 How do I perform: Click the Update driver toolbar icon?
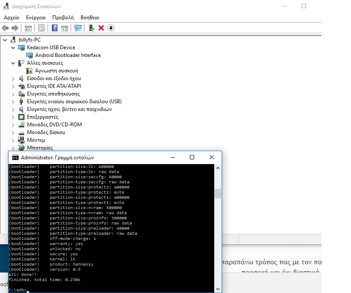pyautogui.click(x=91, y=28)
